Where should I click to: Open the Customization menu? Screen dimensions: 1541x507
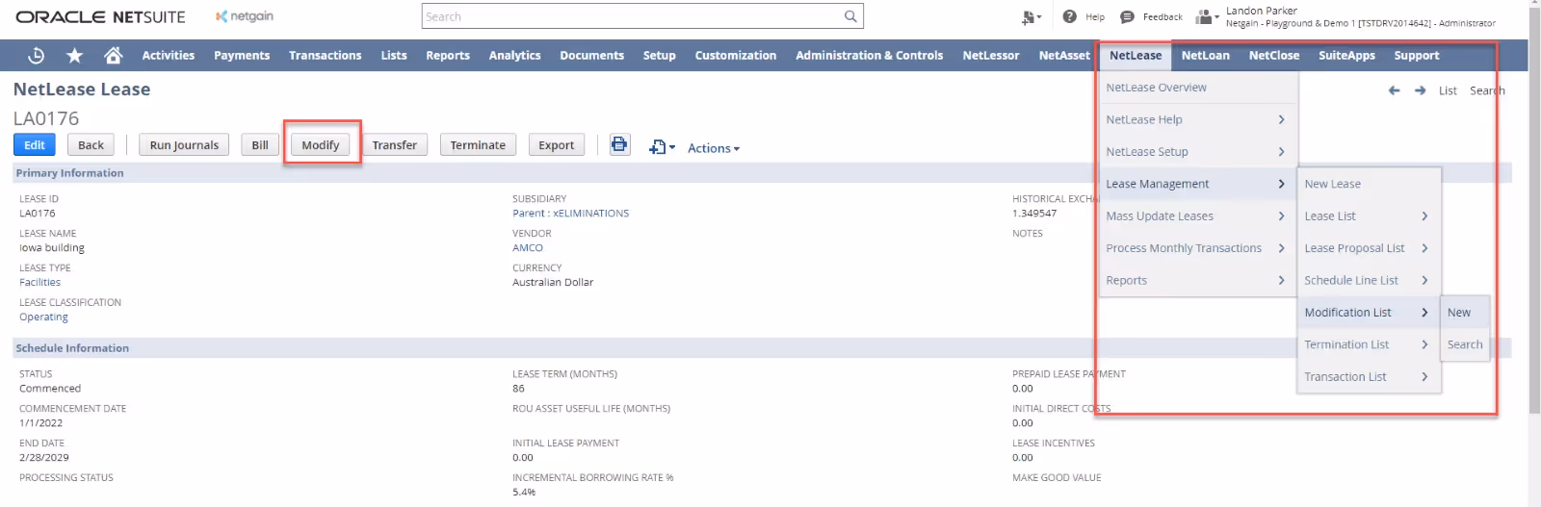pos(736,56)
